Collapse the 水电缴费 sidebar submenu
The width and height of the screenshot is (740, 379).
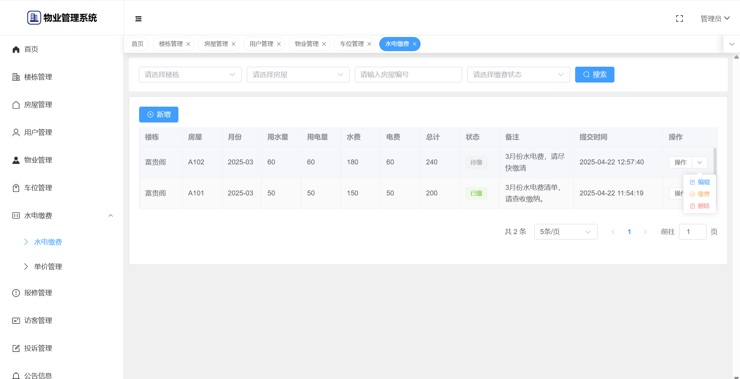pyautogui.click(x=111, y=216)
